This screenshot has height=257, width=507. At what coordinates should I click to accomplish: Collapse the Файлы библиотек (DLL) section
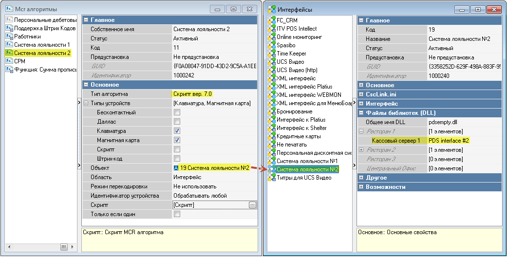point(361,113)
